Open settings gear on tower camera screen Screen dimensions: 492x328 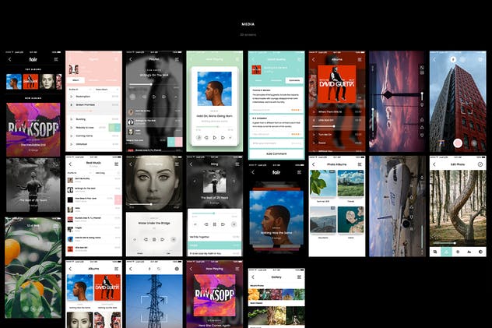pos(177,269)
